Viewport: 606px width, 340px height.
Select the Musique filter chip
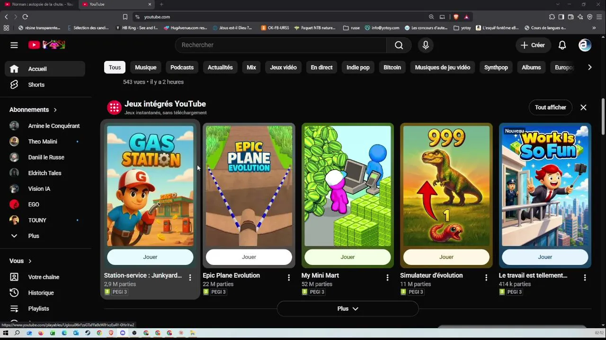point(146,68)
